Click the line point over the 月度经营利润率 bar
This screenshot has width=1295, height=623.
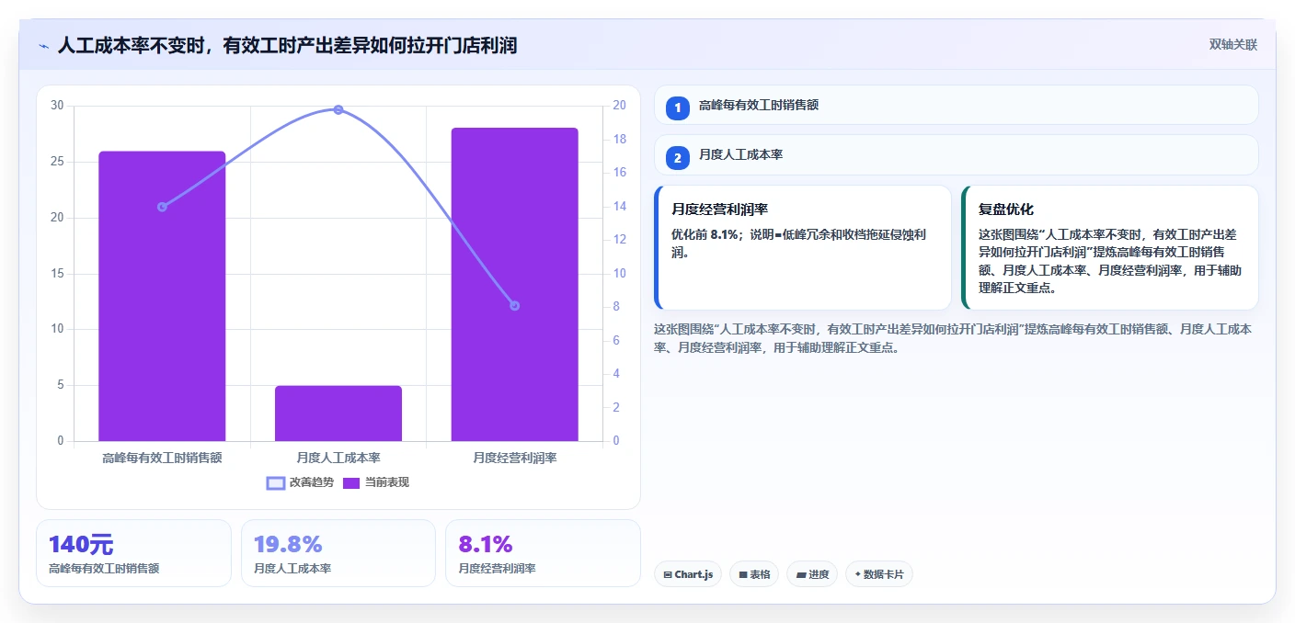[514, 306]
